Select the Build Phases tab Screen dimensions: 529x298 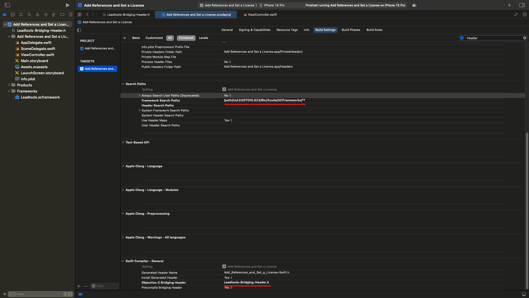351,30
